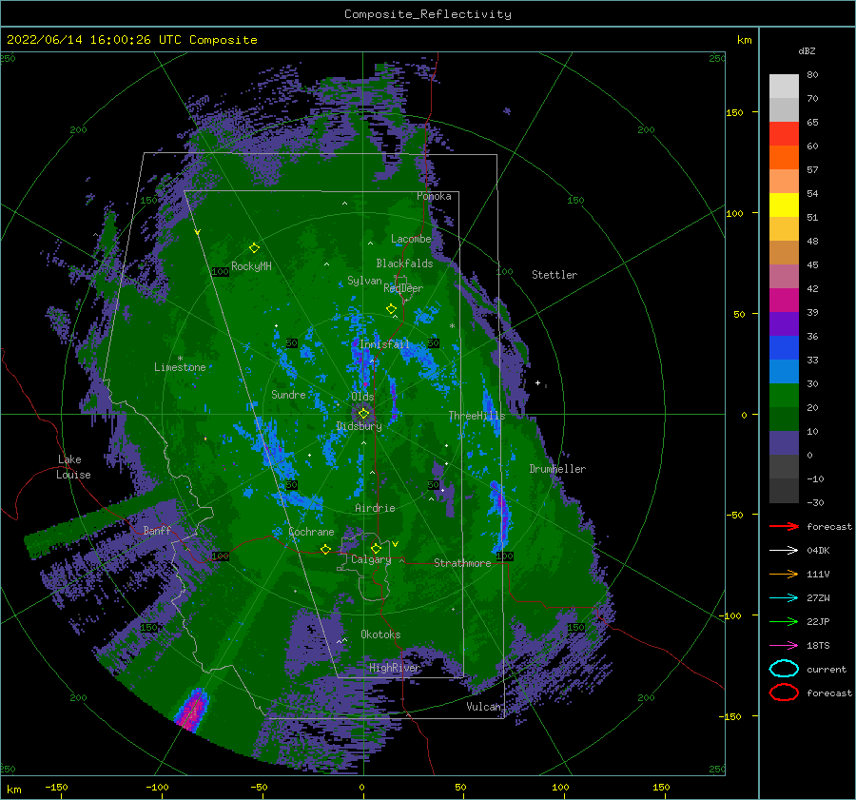
Task: Select the Stettler label
Action: click(554, 275)
